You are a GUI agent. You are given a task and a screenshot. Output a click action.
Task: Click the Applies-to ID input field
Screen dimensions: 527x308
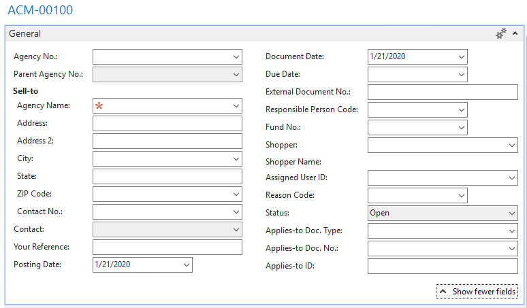tap(443, 266)
